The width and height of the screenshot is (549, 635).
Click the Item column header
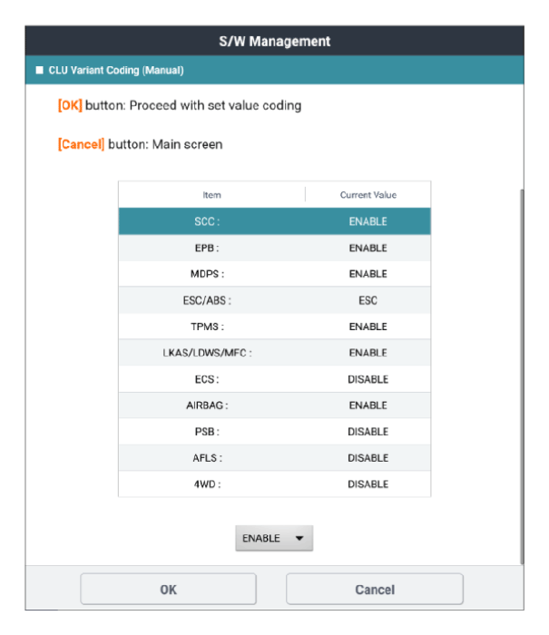(x=212, y=195)
